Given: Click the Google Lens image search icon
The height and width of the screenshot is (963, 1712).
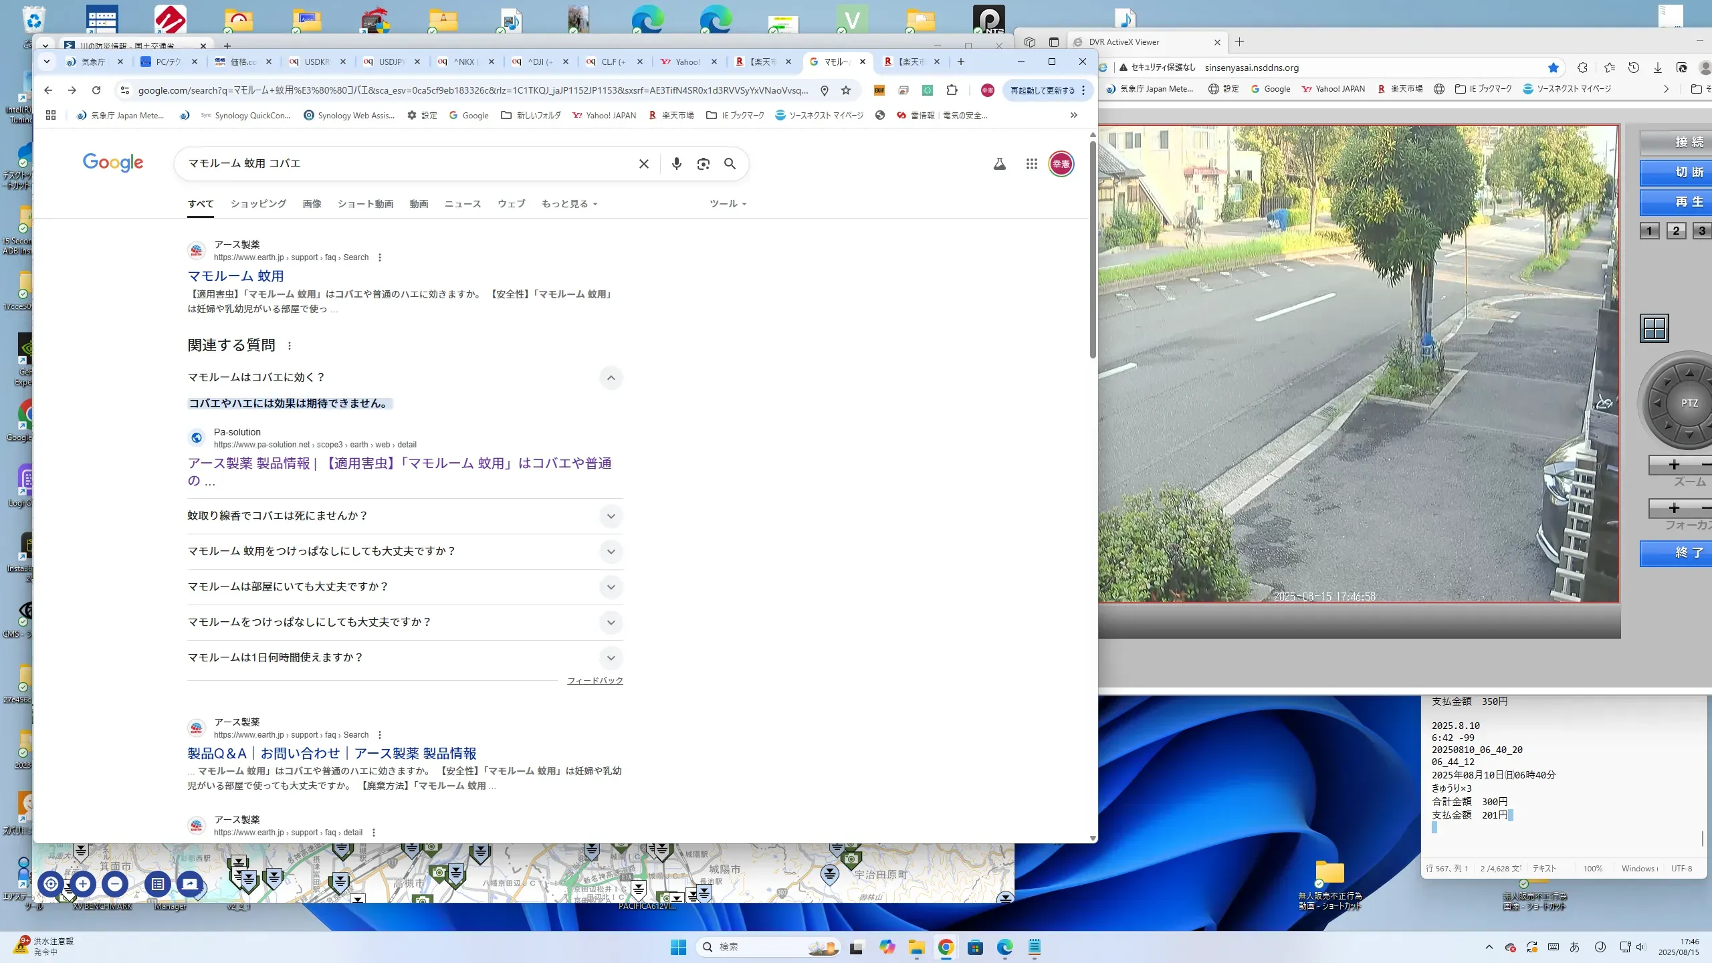Looking at the screenshot, I should [x=703, y=164].
